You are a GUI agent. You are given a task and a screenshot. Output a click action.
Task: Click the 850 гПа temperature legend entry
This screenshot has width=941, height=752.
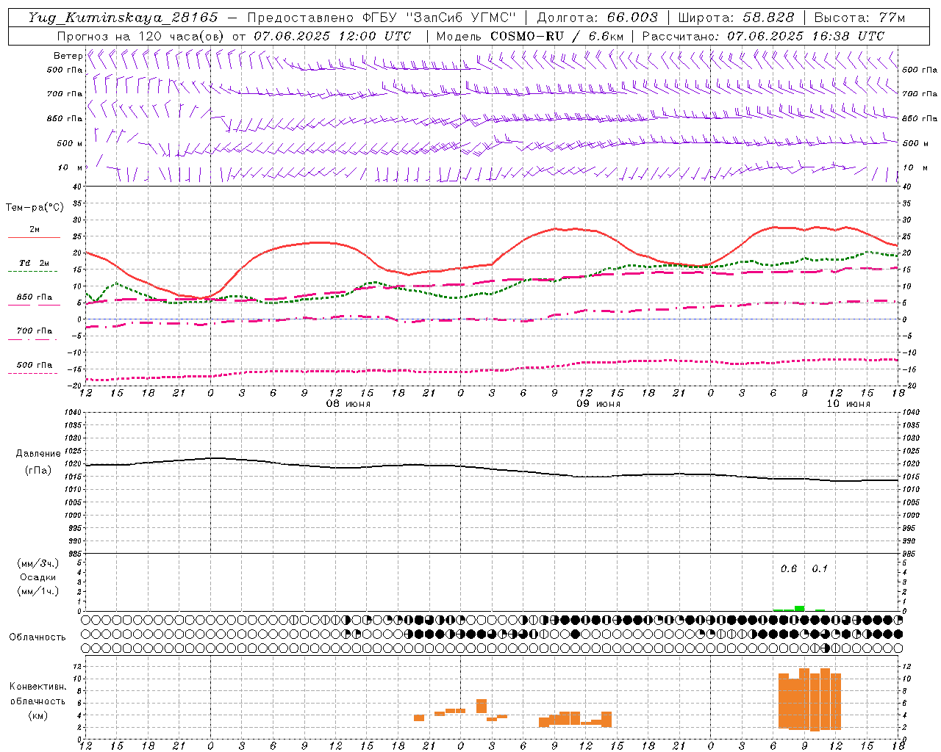click(35, 297)
